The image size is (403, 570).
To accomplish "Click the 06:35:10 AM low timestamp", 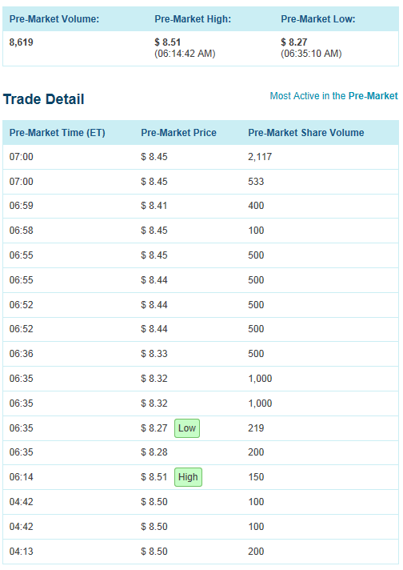I will tap(311, 54).
